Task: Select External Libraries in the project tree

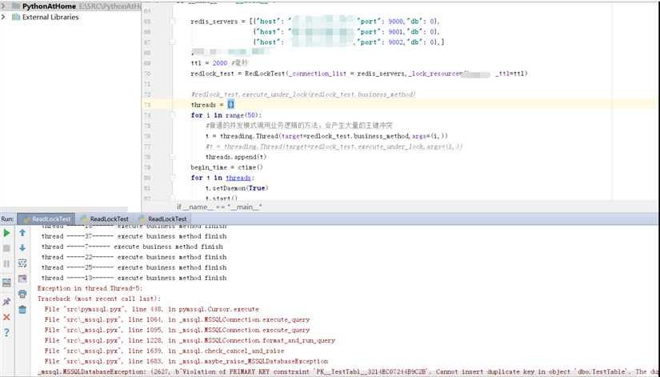Action: pyautogui.click(x=50, y=18)
